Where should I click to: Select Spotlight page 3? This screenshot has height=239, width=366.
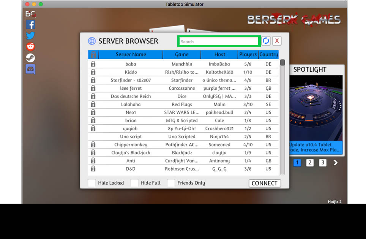click(x=323, y=162)
